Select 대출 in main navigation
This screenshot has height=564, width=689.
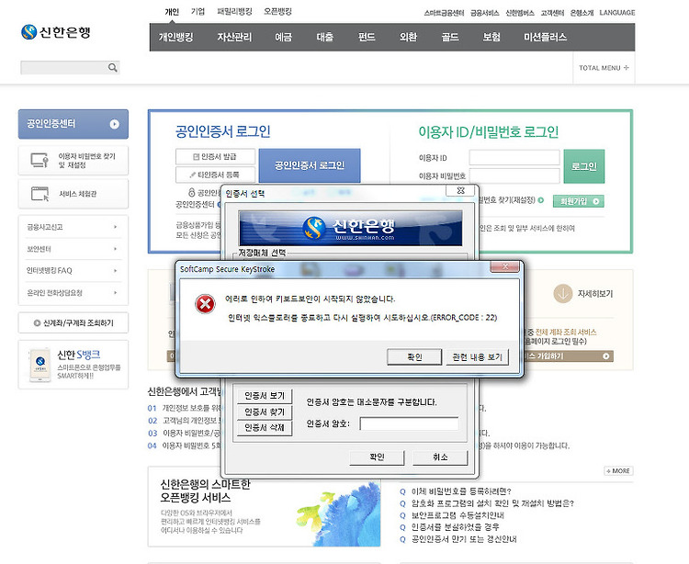point(324,38)
